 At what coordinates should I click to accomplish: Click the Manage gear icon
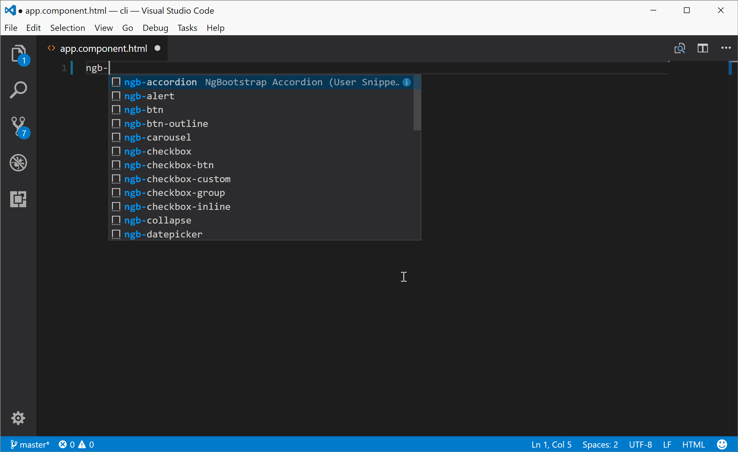(18, 418)
